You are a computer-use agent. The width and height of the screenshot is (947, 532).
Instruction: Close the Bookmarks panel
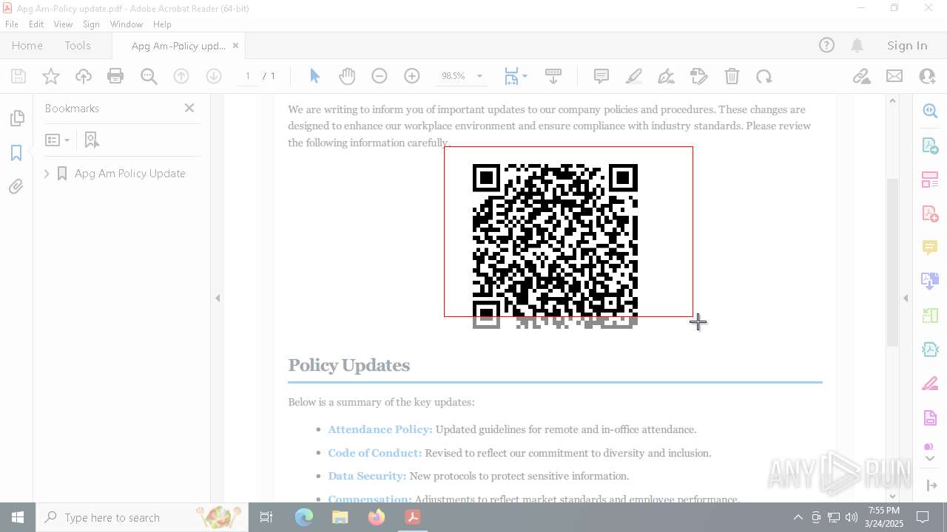[189, 108]
